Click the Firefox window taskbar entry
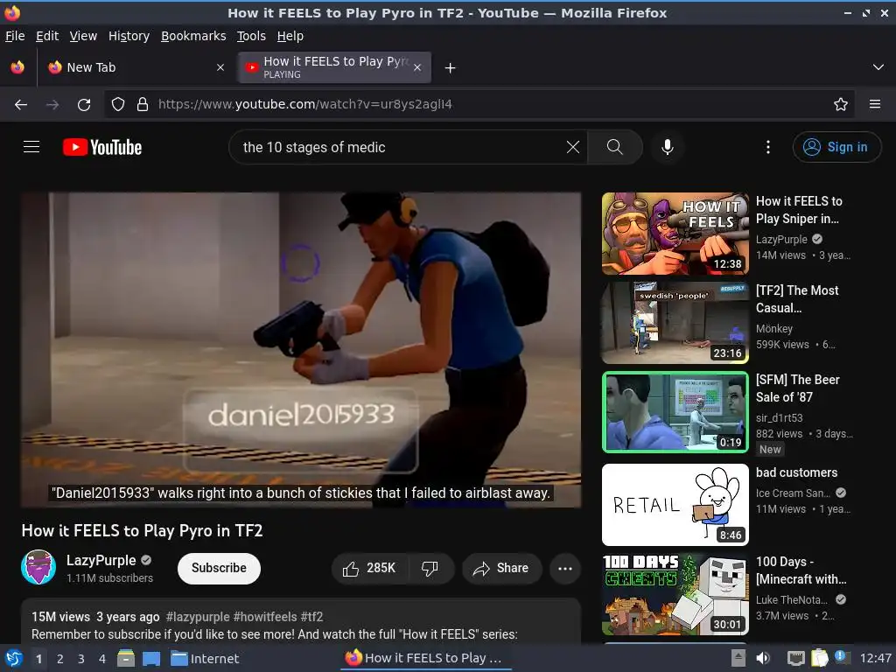The height and width of the screenshot is (672, 896). (x=426, y=658)
